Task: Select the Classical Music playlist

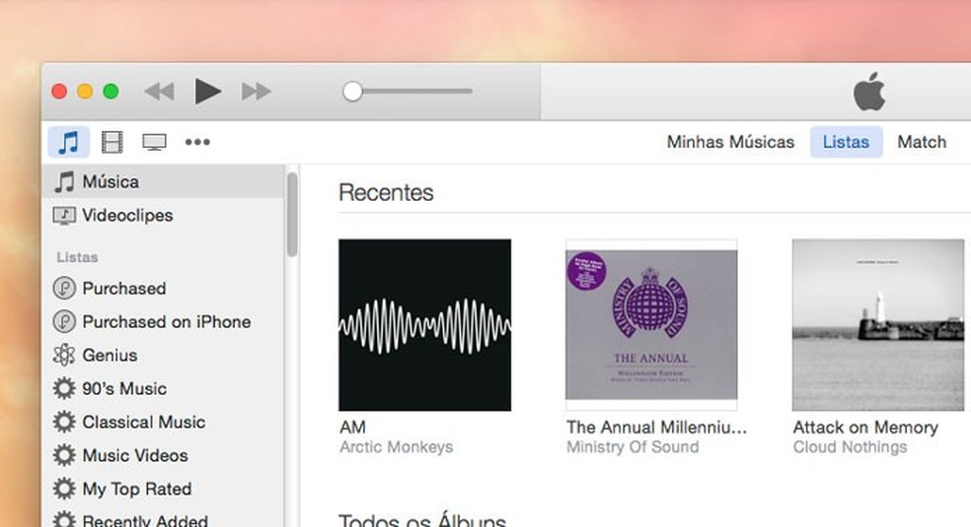Action: click(164, 422)
